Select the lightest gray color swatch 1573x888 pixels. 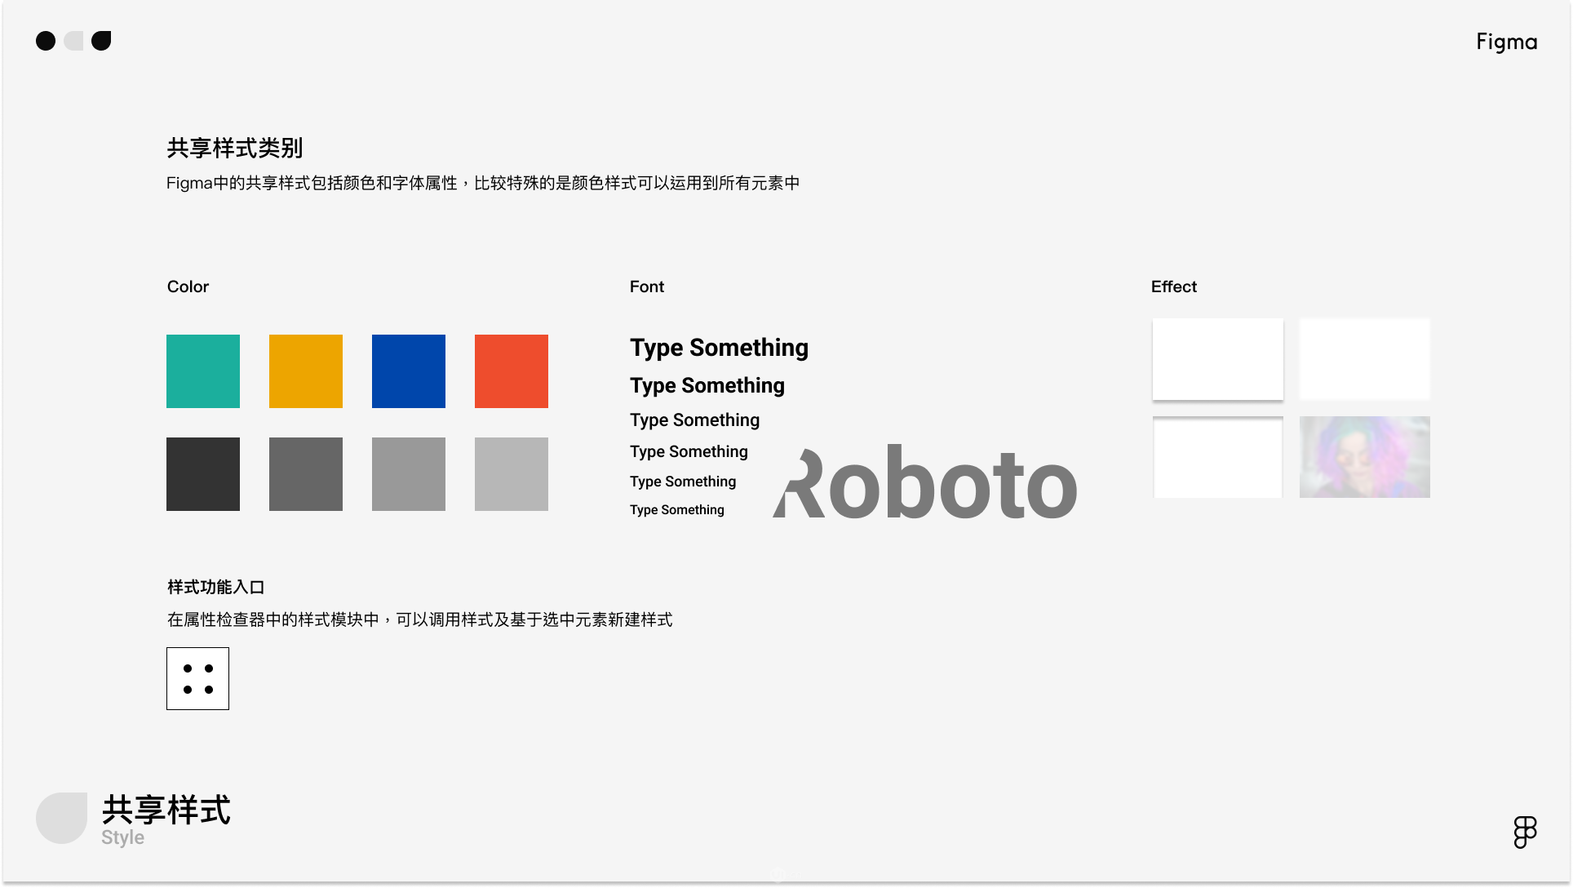[512, 474]
